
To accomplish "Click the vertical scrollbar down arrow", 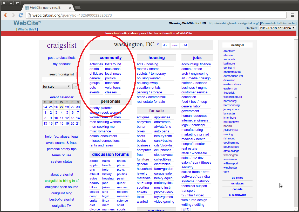I will (x=296, y=209).
